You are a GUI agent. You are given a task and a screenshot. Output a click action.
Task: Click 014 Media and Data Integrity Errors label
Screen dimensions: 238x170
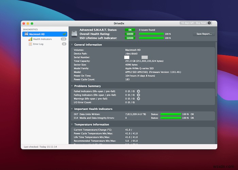[x=94, y=118]
